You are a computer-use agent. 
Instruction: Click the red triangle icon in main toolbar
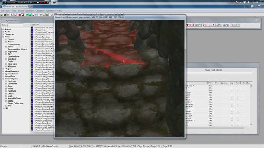pyautogui.click(x=23, y=15)
